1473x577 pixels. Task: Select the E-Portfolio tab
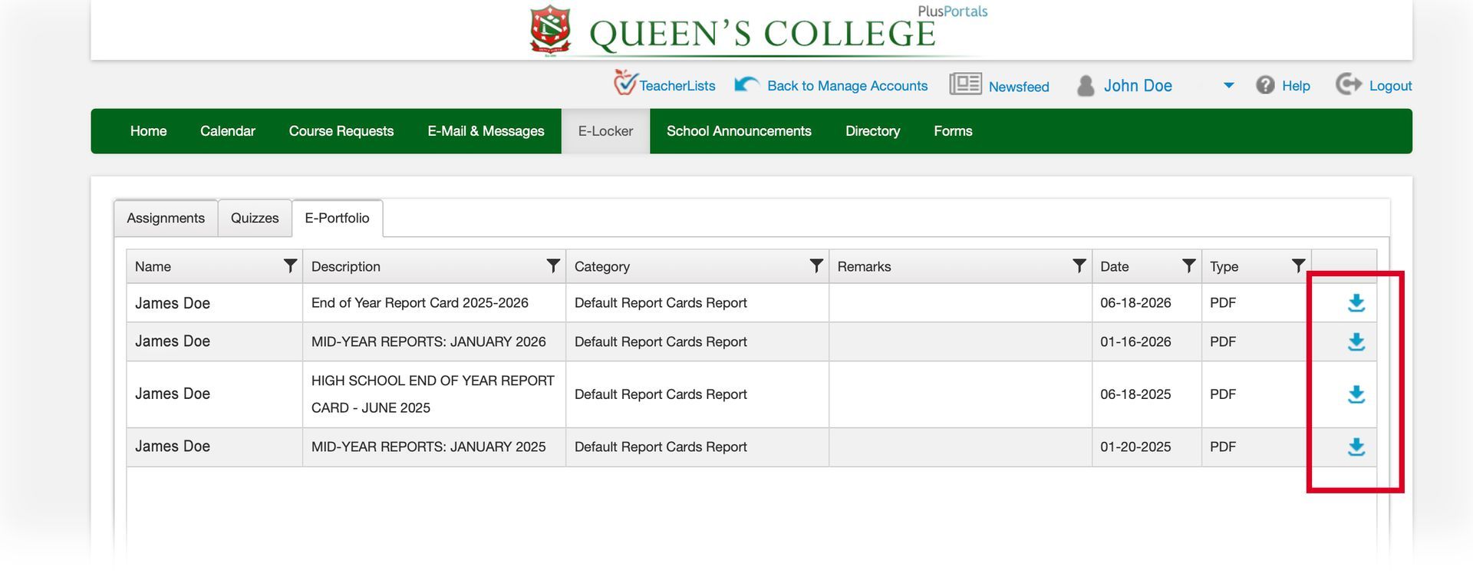point(337,218)
